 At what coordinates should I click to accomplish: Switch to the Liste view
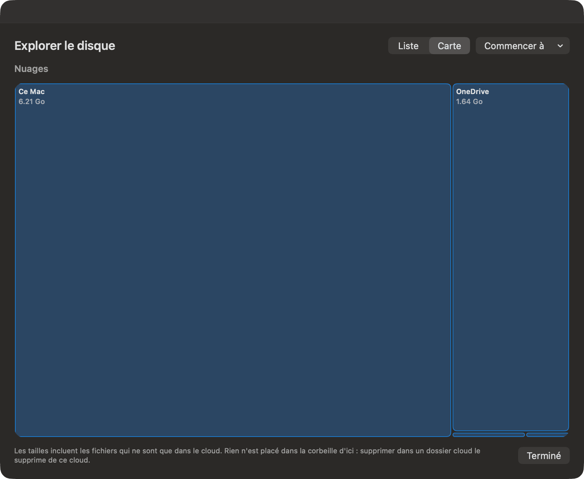408,46
